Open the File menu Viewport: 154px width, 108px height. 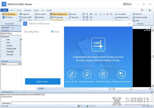pyautogui.click(x=4, y=10)
